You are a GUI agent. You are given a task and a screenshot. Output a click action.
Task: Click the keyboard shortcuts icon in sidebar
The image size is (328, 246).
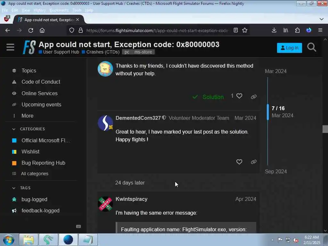(78, 226)
